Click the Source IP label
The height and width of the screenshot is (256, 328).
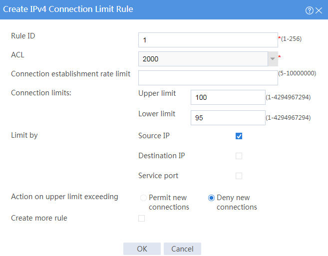click(154, 136)
